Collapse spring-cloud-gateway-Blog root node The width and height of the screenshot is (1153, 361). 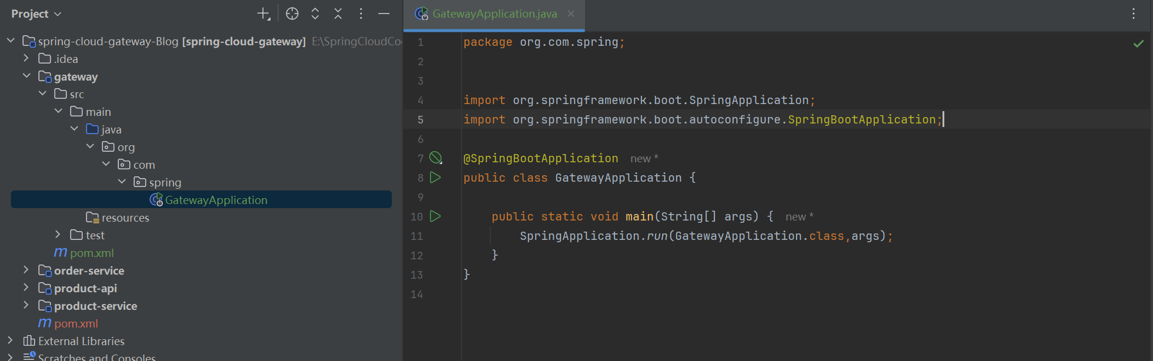coord(11,41)
